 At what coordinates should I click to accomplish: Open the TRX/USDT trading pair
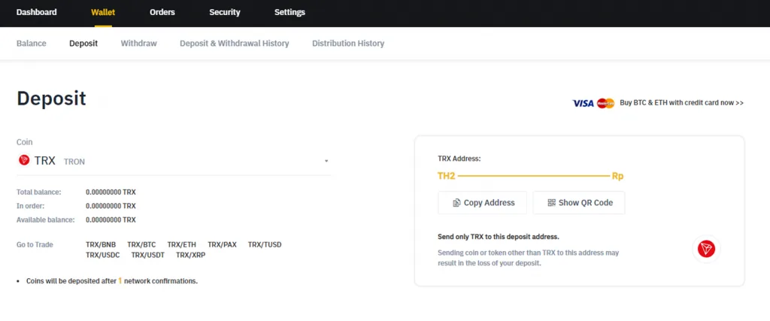[x=148, y=255]
